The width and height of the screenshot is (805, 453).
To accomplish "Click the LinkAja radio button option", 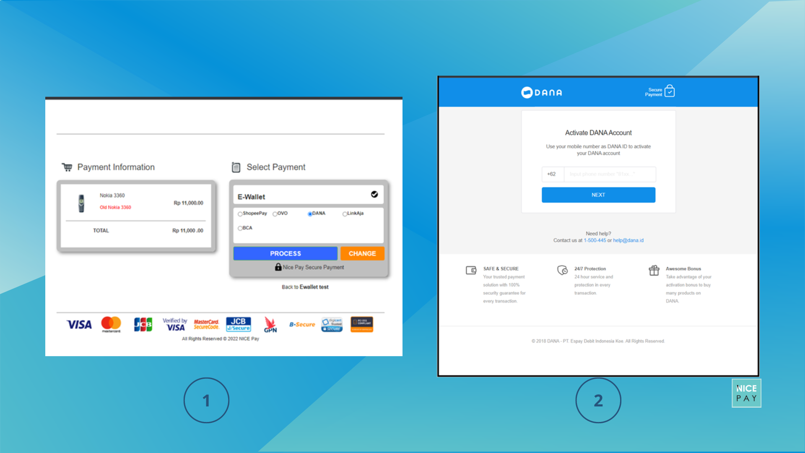I will (x=345, y=213).
